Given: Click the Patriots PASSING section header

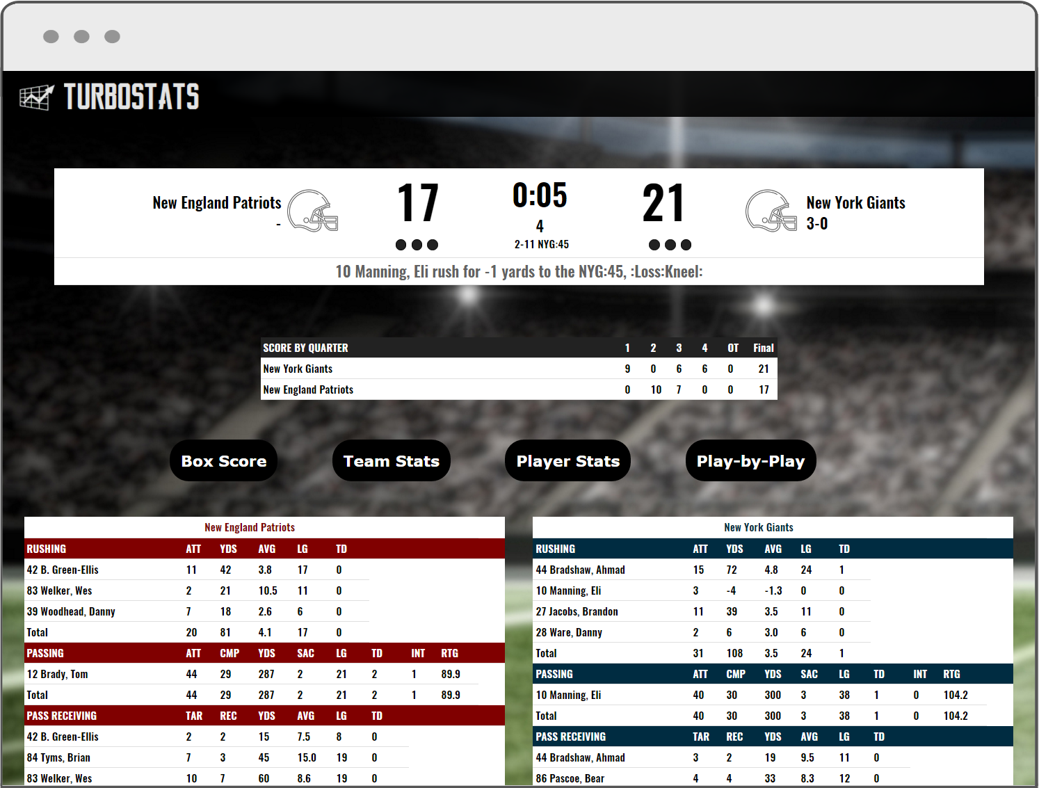Looking at the screenshot, I should tap(264, 653).
